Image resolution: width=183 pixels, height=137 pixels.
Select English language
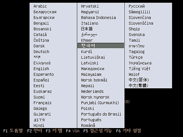coord(41,69)
